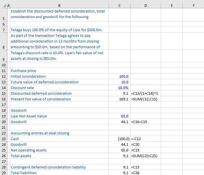Select the column F header
204x175 pixels.
tap(193, 5)
